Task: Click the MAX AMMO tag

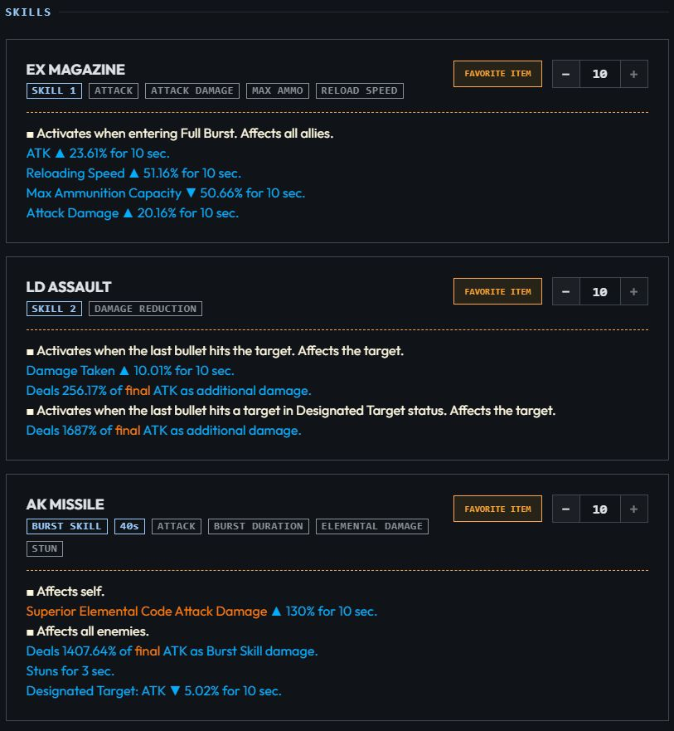Action: tap(278, 91)
